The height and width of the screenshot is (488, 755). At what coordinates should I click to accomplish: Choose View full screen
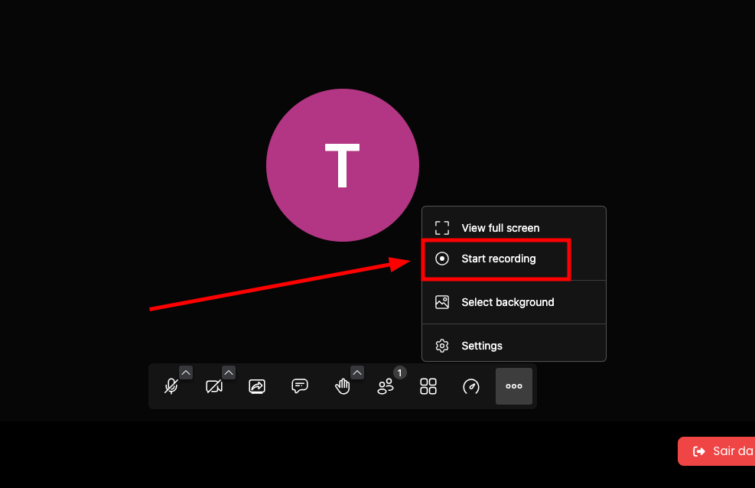[x=514, y=228]
